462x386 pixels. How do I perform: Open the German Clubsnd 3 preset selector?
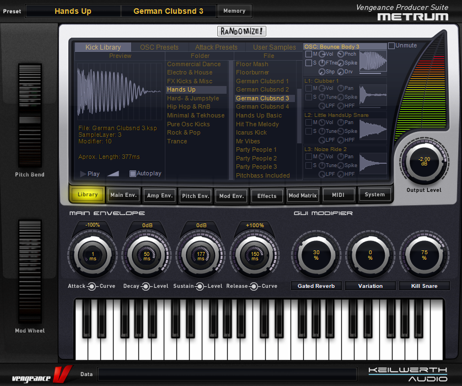[168, 11]
